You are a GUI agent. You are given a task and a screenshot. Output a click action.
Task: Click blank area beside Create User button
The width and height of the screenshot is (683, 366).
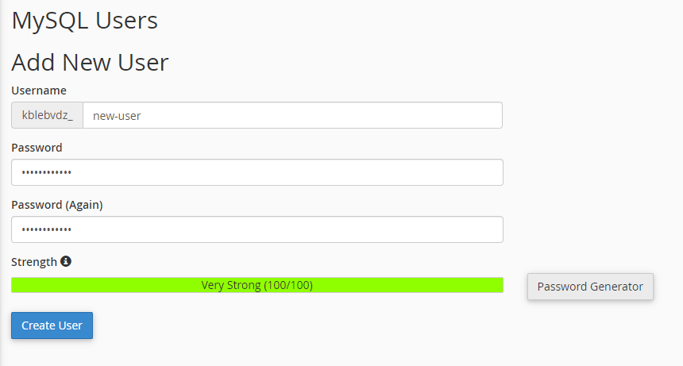click(x=305, y=326)
